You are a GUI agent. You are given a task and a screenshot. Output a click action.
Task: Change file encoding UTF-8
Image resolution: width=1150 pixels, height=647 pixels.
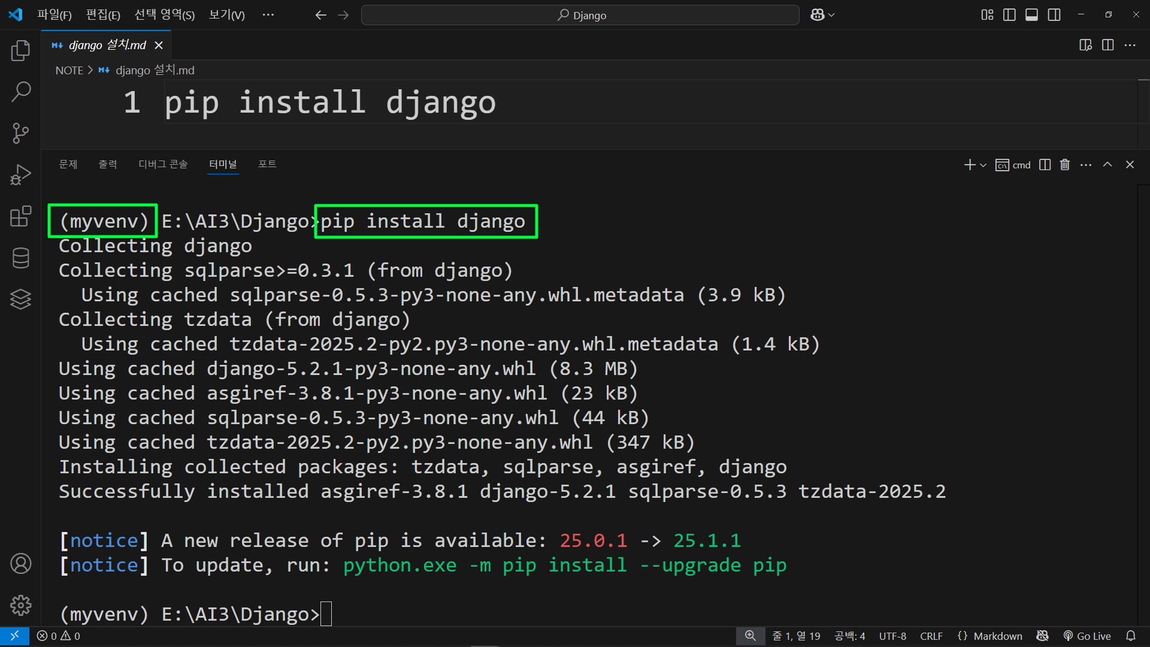[x=892, y=636]
